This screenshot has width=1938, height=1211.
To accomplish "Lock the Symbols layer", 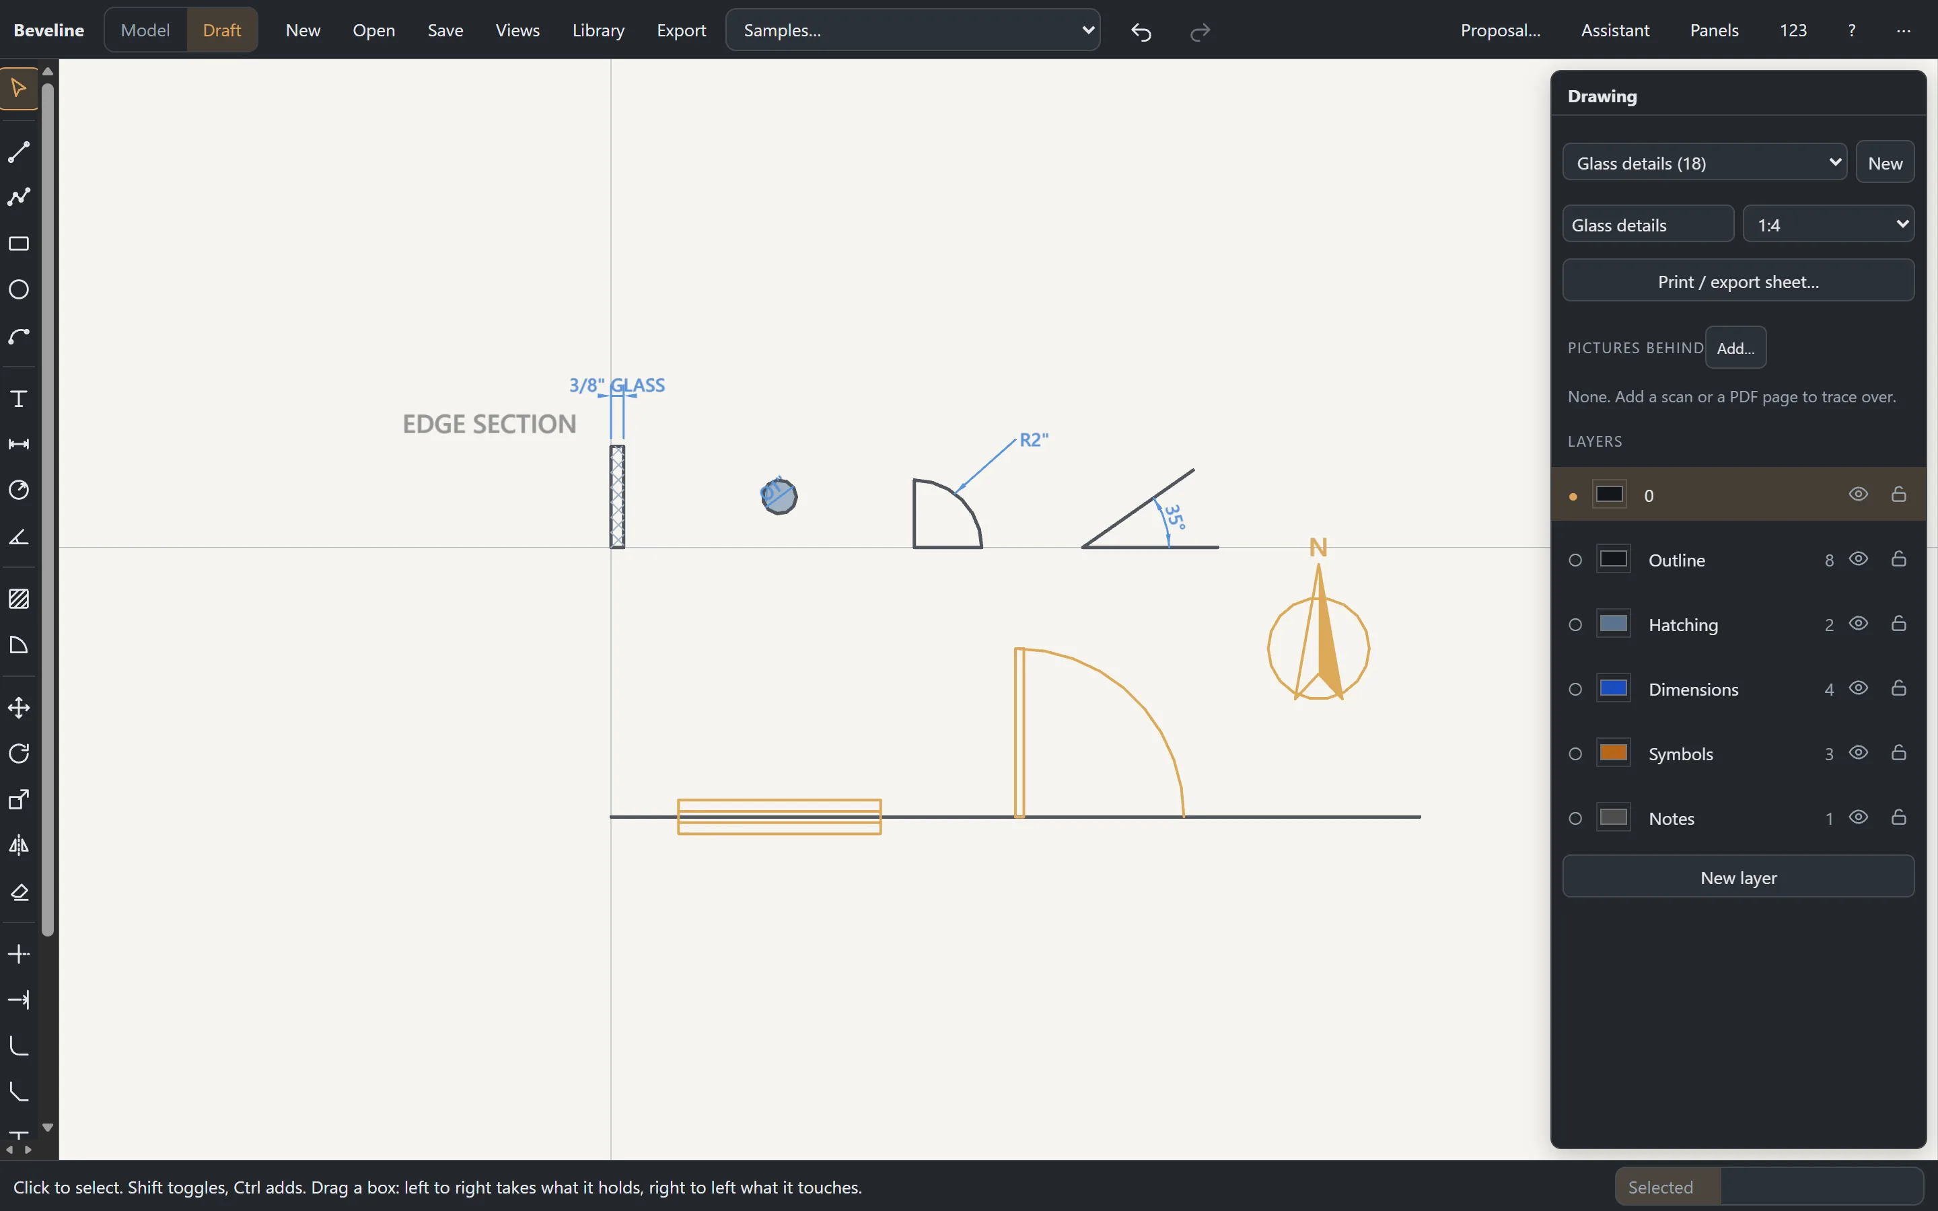I will 1899,753.
